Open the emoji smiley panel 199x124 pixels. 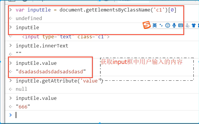click(168, 26)
